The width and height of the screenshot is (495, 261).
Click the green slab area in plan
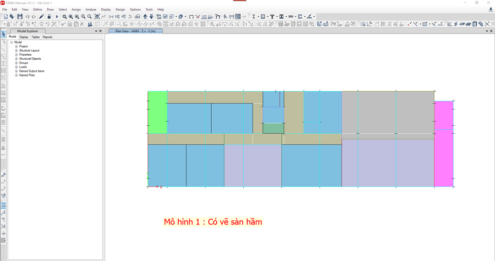[157, 112]
